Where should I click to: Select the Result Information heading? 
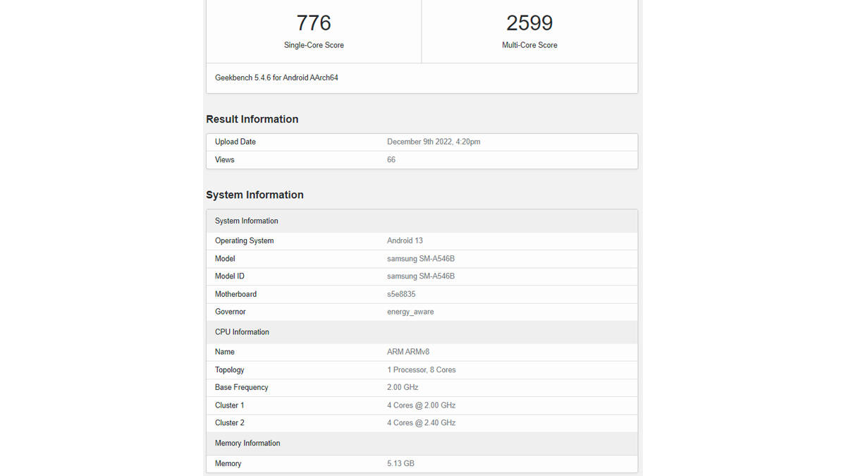252,119
